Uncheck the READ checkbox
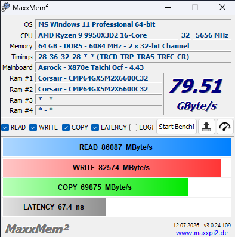Screen dimensions: 235x237 5,127
